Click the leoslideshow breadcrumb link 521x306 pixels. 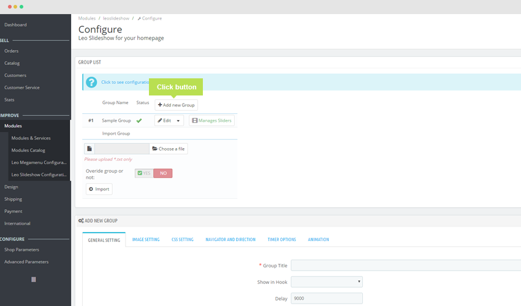[116, 18]
